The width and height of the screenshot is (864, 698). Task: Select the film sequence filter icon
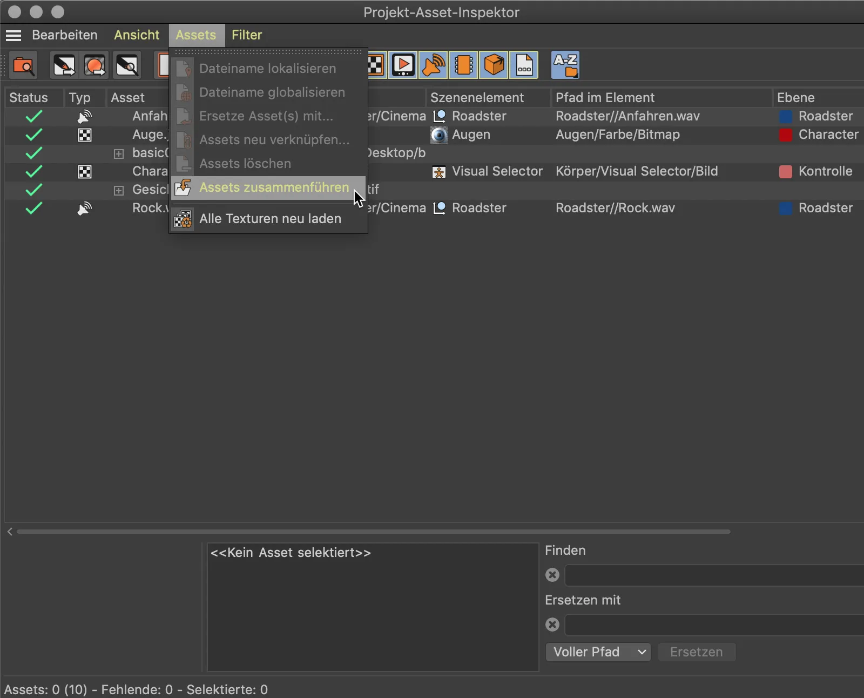pos(464,65)
